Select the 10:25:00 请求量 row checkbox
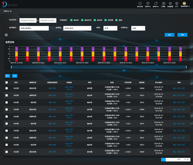 coord(7,152)
